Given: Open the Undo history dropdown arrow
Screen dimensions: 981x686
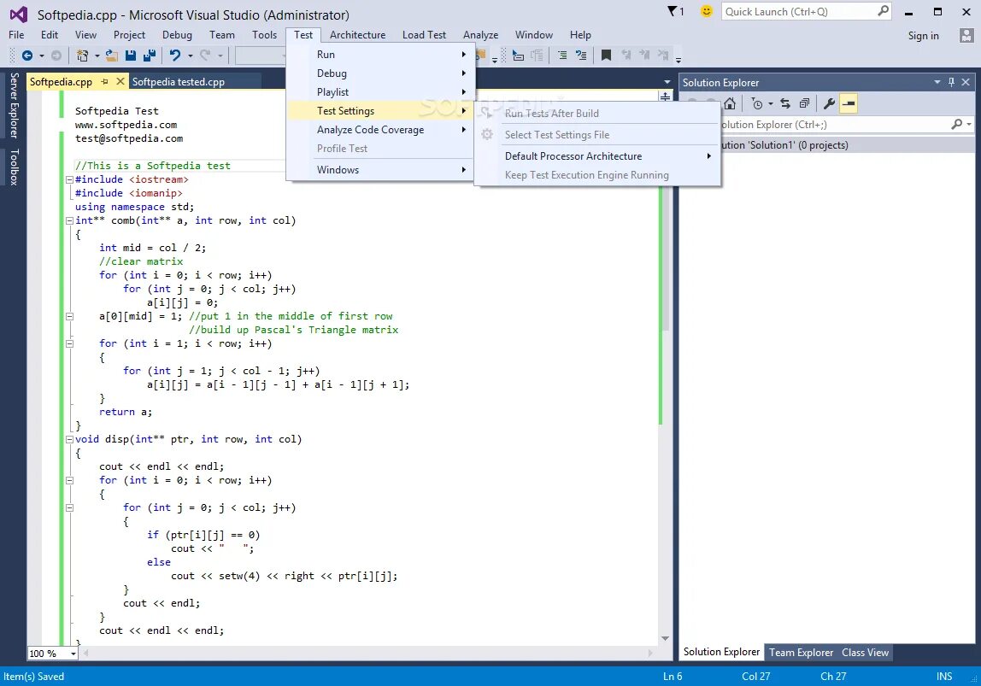Looking at the screenshot, I should pos(190,56).
